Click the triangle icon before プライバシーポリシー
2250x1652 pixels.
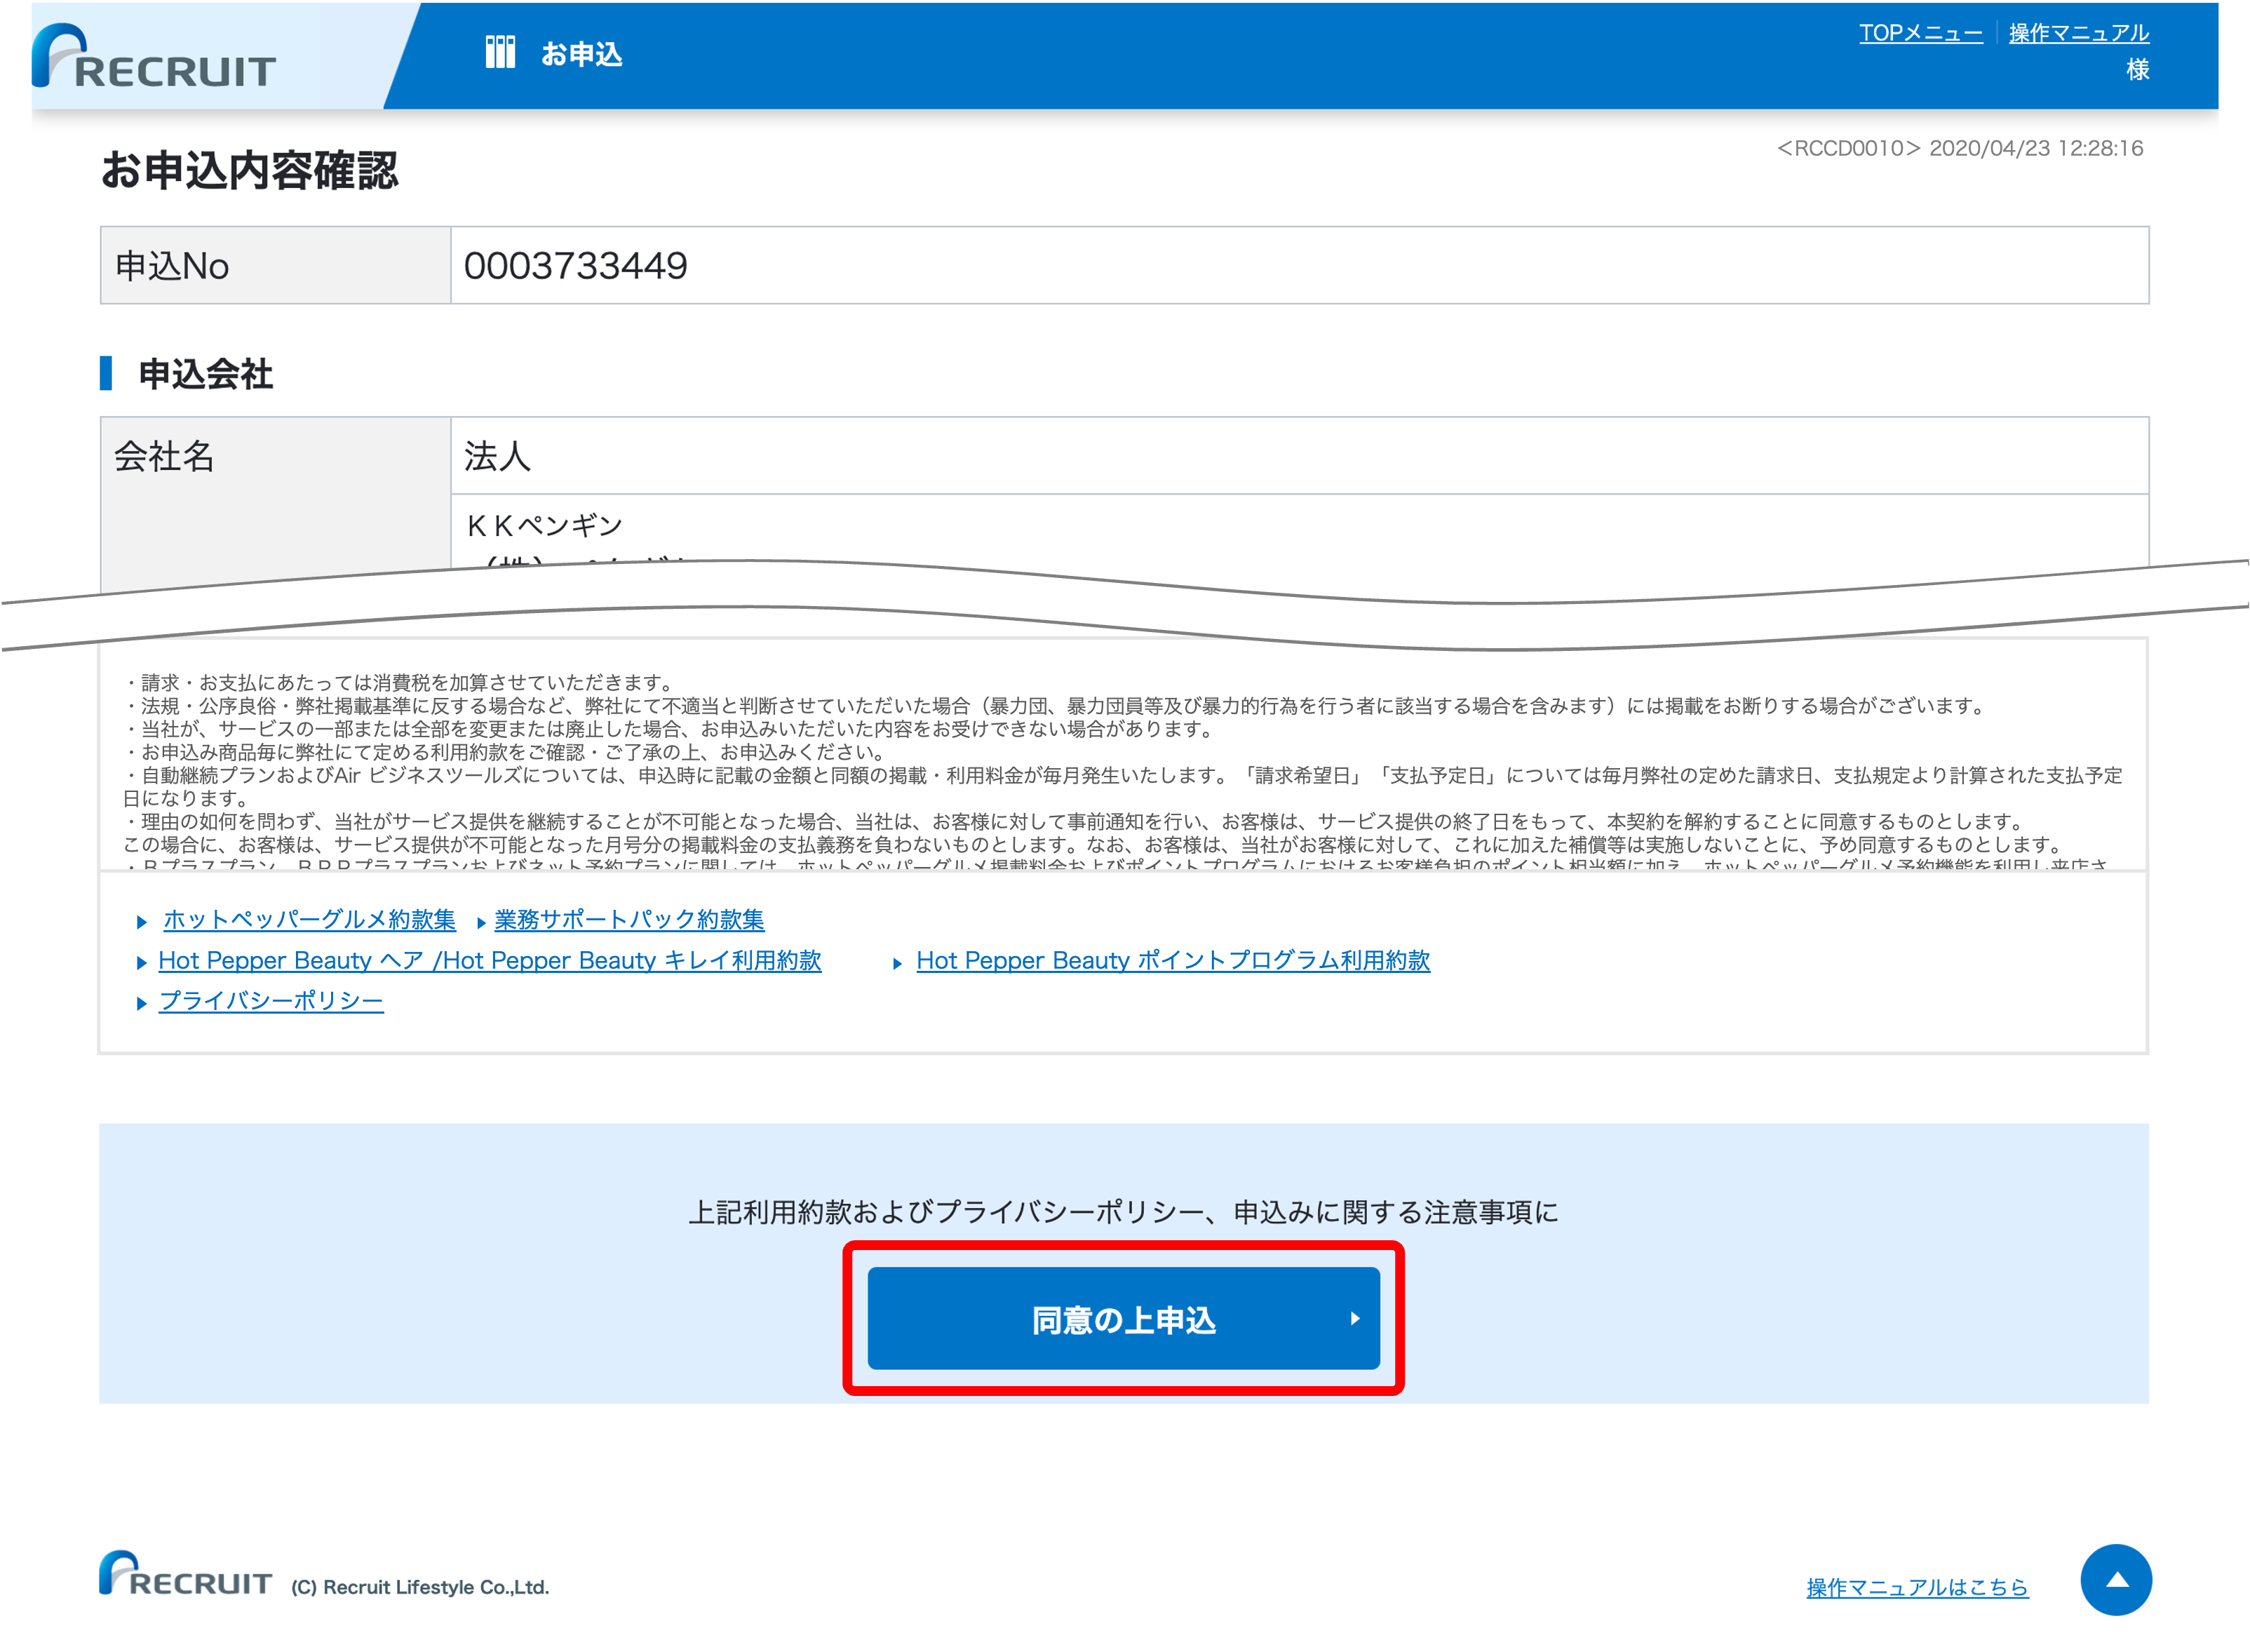[x=142, y=1001]
